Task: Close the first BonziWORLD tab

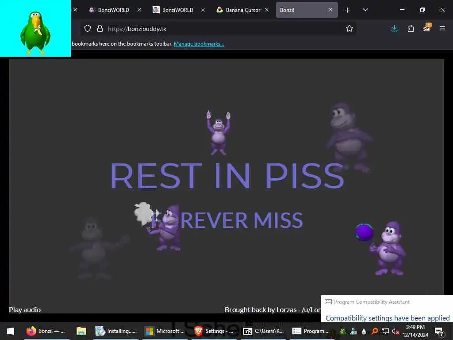Action: (139, 10)
